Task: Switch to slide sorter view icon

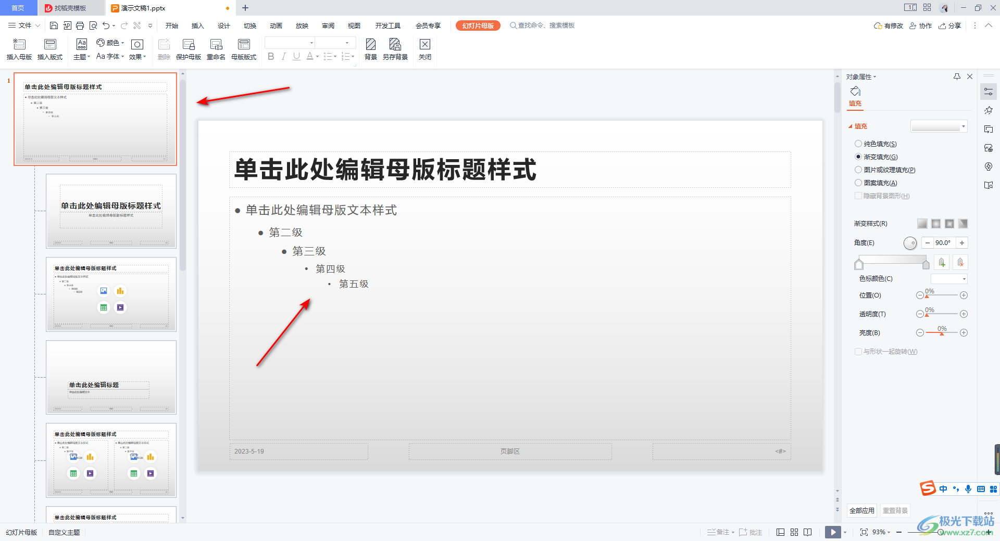Action: 794,532
